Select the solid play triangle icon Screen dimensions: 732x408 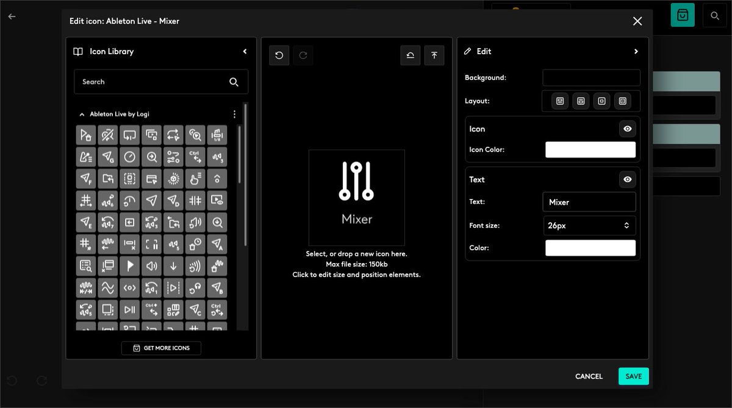pyautogui.click(x=129, y=266)
